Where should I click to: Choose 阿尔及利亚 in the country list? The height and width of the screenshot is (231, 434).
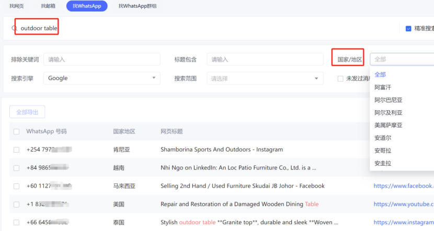coord(389,112)
